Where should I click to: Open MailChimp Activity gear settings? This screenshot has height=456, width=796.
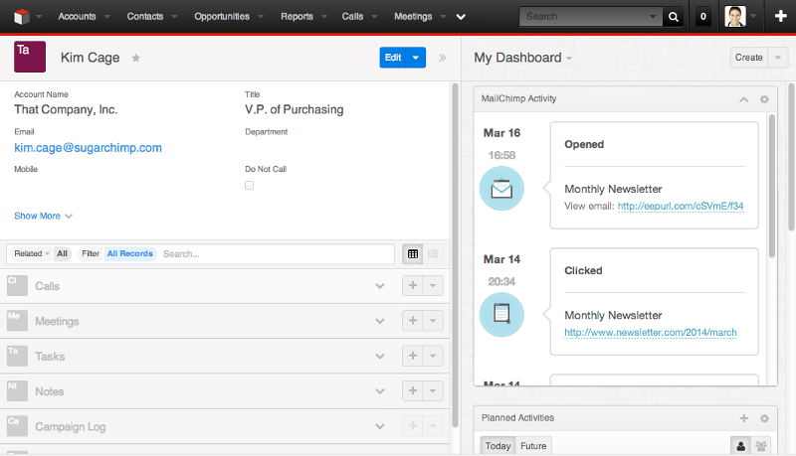(764, 99)
